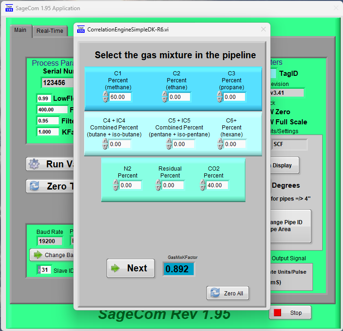Screen dimensions: 343x331
Task: Click the Change Pipe ID button in main window
Action: (x=290, y=226)
